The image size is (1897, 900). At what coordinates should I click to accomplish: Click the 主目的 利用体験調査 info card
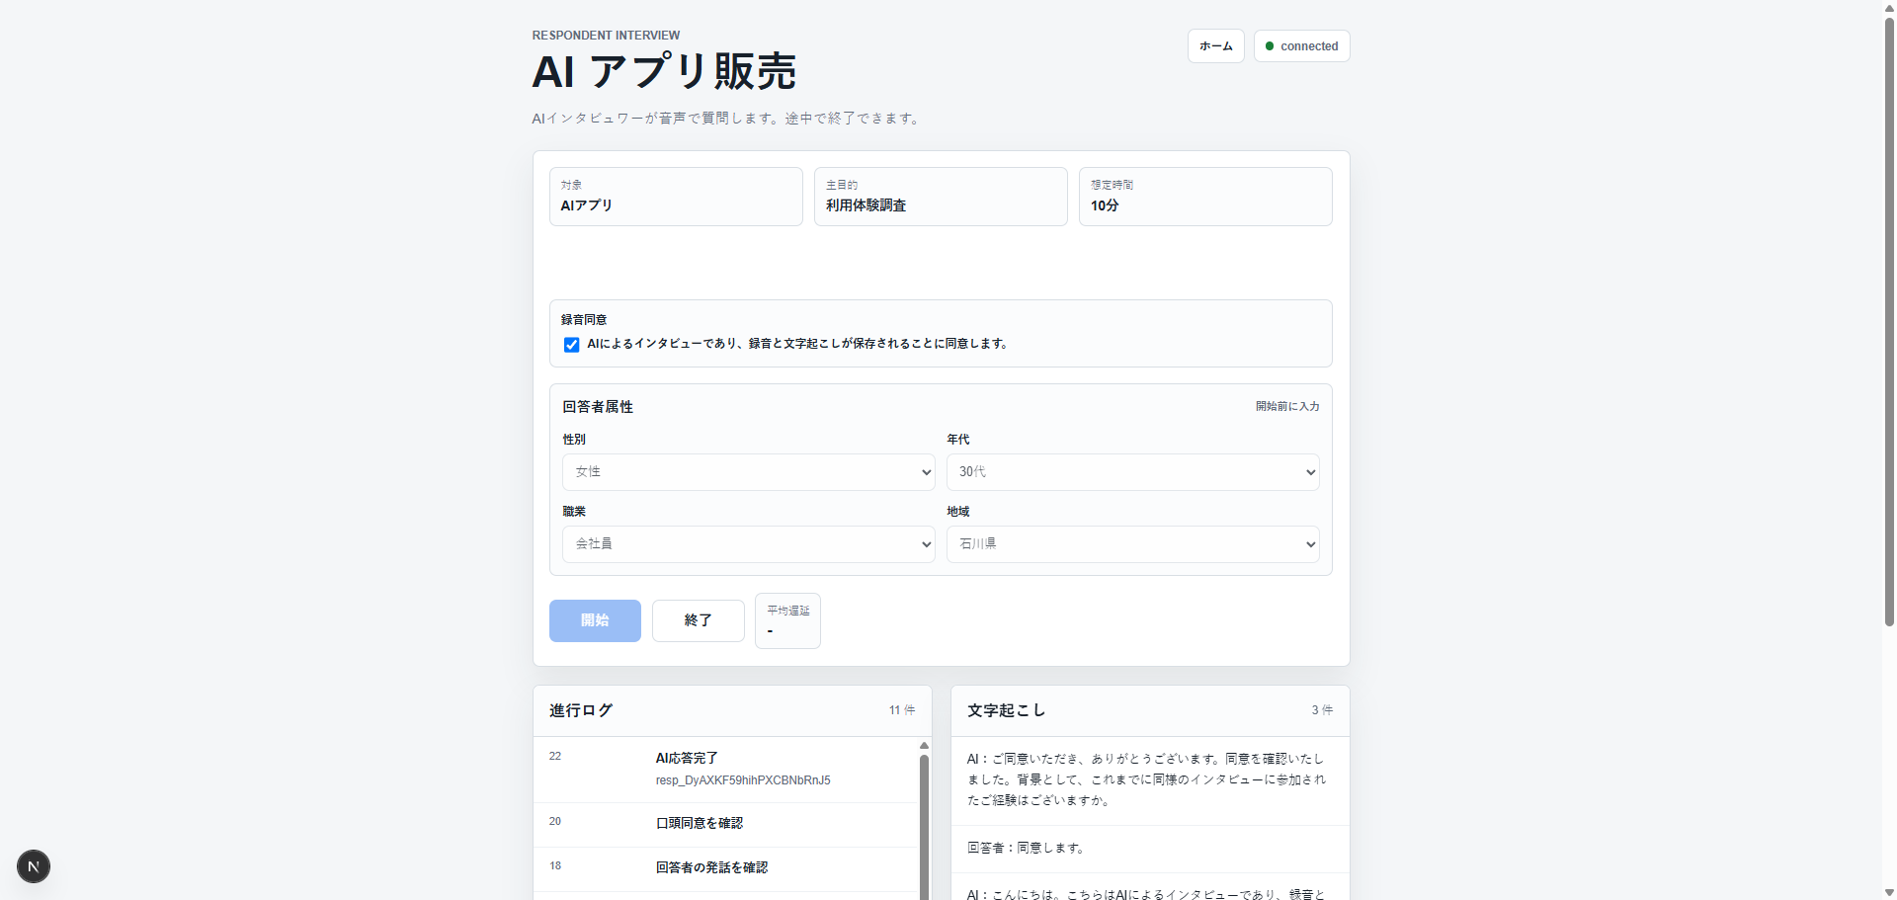click(x=941, y=197)
